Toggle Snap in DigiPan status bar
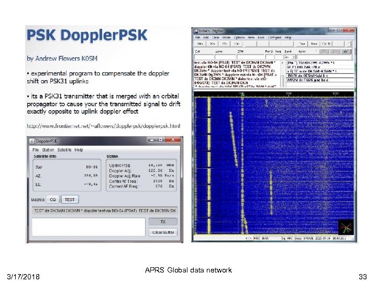 click(298, 238)
